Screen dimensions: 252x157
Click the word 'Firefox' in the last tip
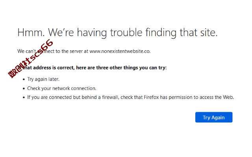(151, 97)
